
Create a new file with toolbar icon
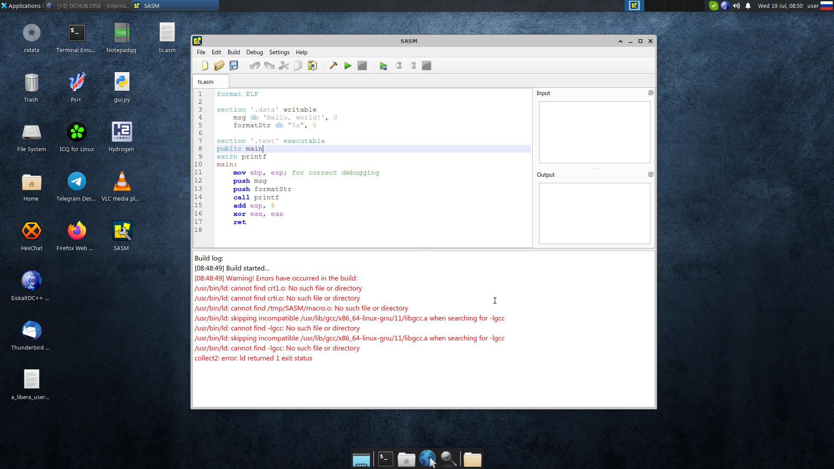pos(205,66)
